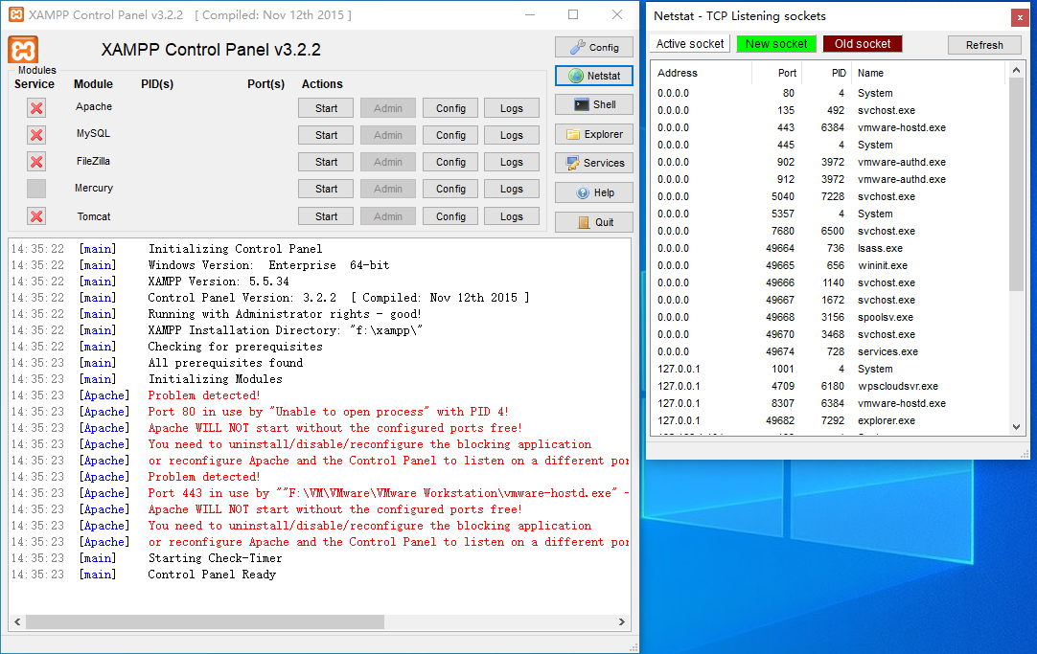Open XAMPP Config with the wrench button

[x=594, y=47]
